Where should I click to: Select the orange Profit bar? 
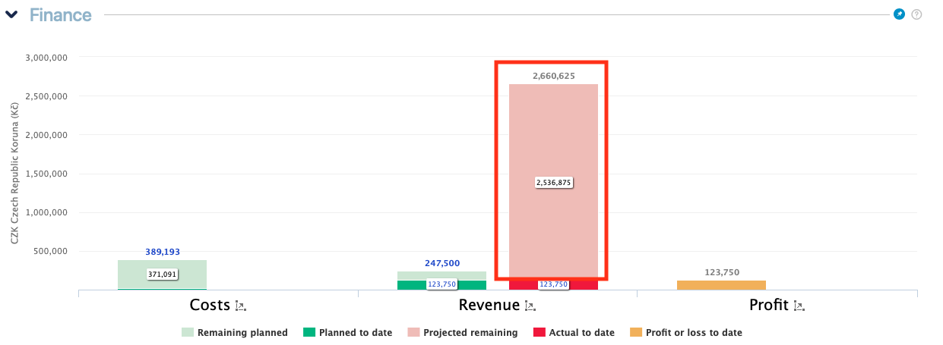click(721, 285)
